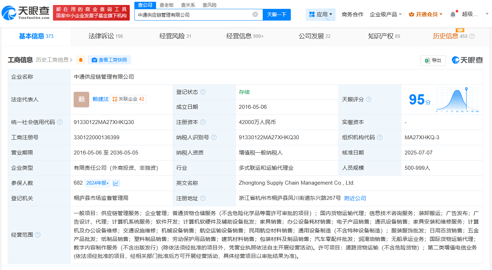Image resolution: width=492 pixels, height=270 pixels.
Task: Click the help icon next to 天眼评分
Action: [x=369, y=100]
